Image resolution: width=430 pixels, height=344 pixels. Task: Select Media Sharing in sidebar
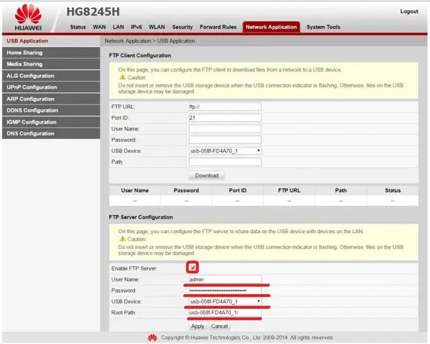pyautogui.click(x=25, y=64)
